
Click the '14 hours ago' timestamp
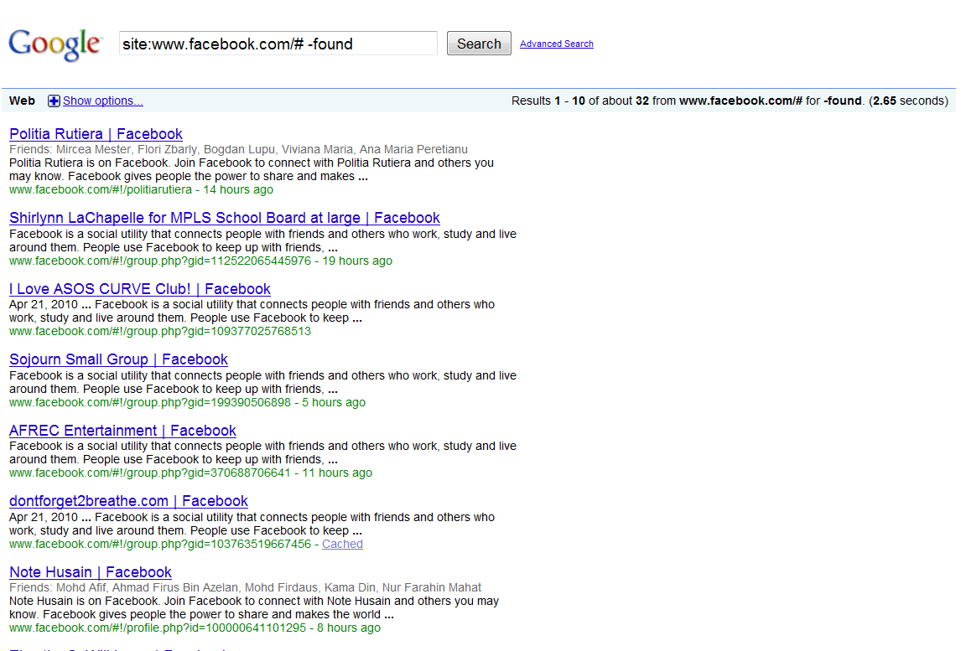pyautogui.click(x=238, y=189)
